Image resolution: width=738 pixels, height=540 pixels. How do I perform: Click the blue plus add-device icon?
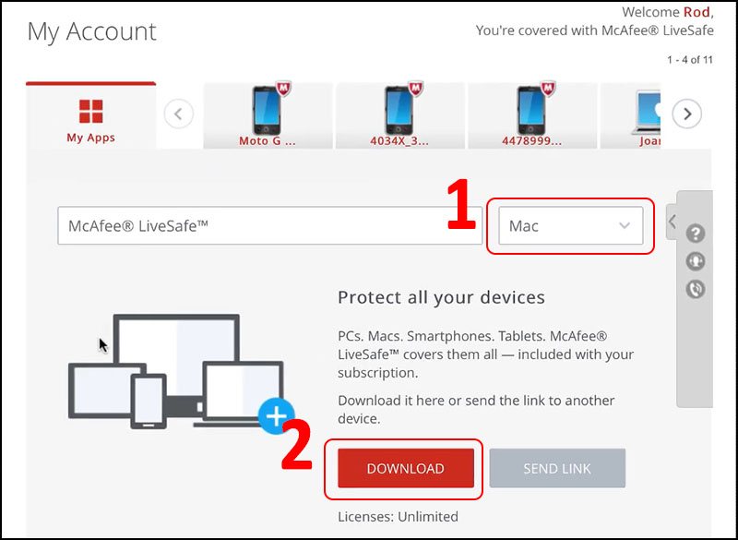275,416
